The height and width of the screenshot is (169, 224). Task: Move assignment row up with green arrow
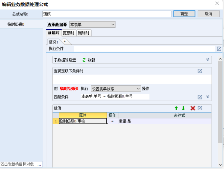176,108
